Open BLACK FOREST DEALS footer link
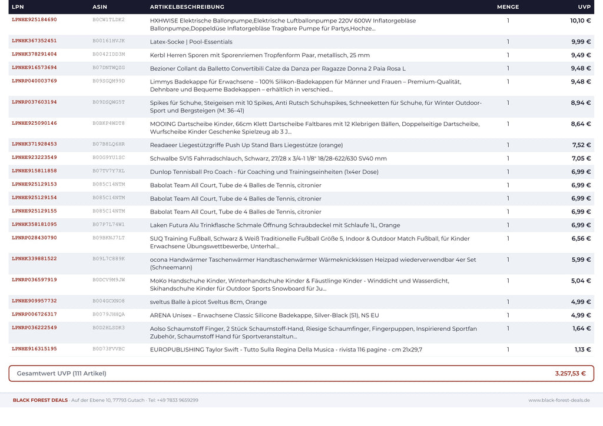Screen dimensions: 603x426 [x=40, y=400]
